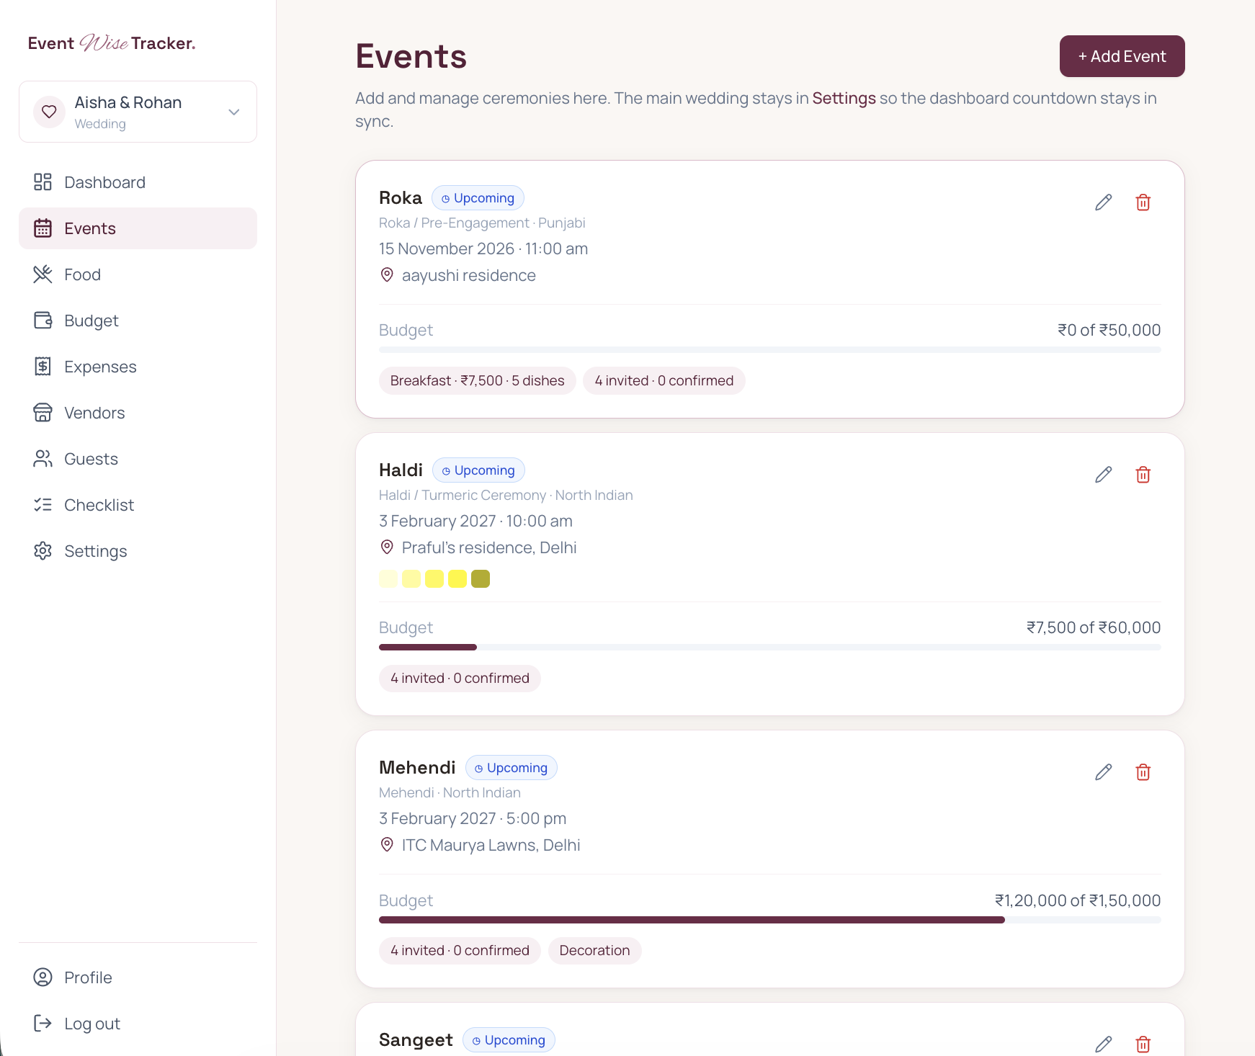This screenshot has height=1056, width=1255.
Task: Open the Checklist section
Action: coord(138,505)
